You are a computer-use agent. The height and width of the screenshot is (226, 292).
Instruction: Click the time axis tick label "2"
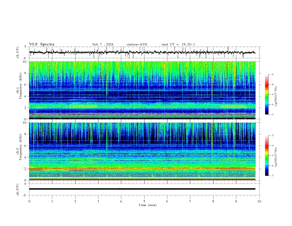(x=75, y=201)
